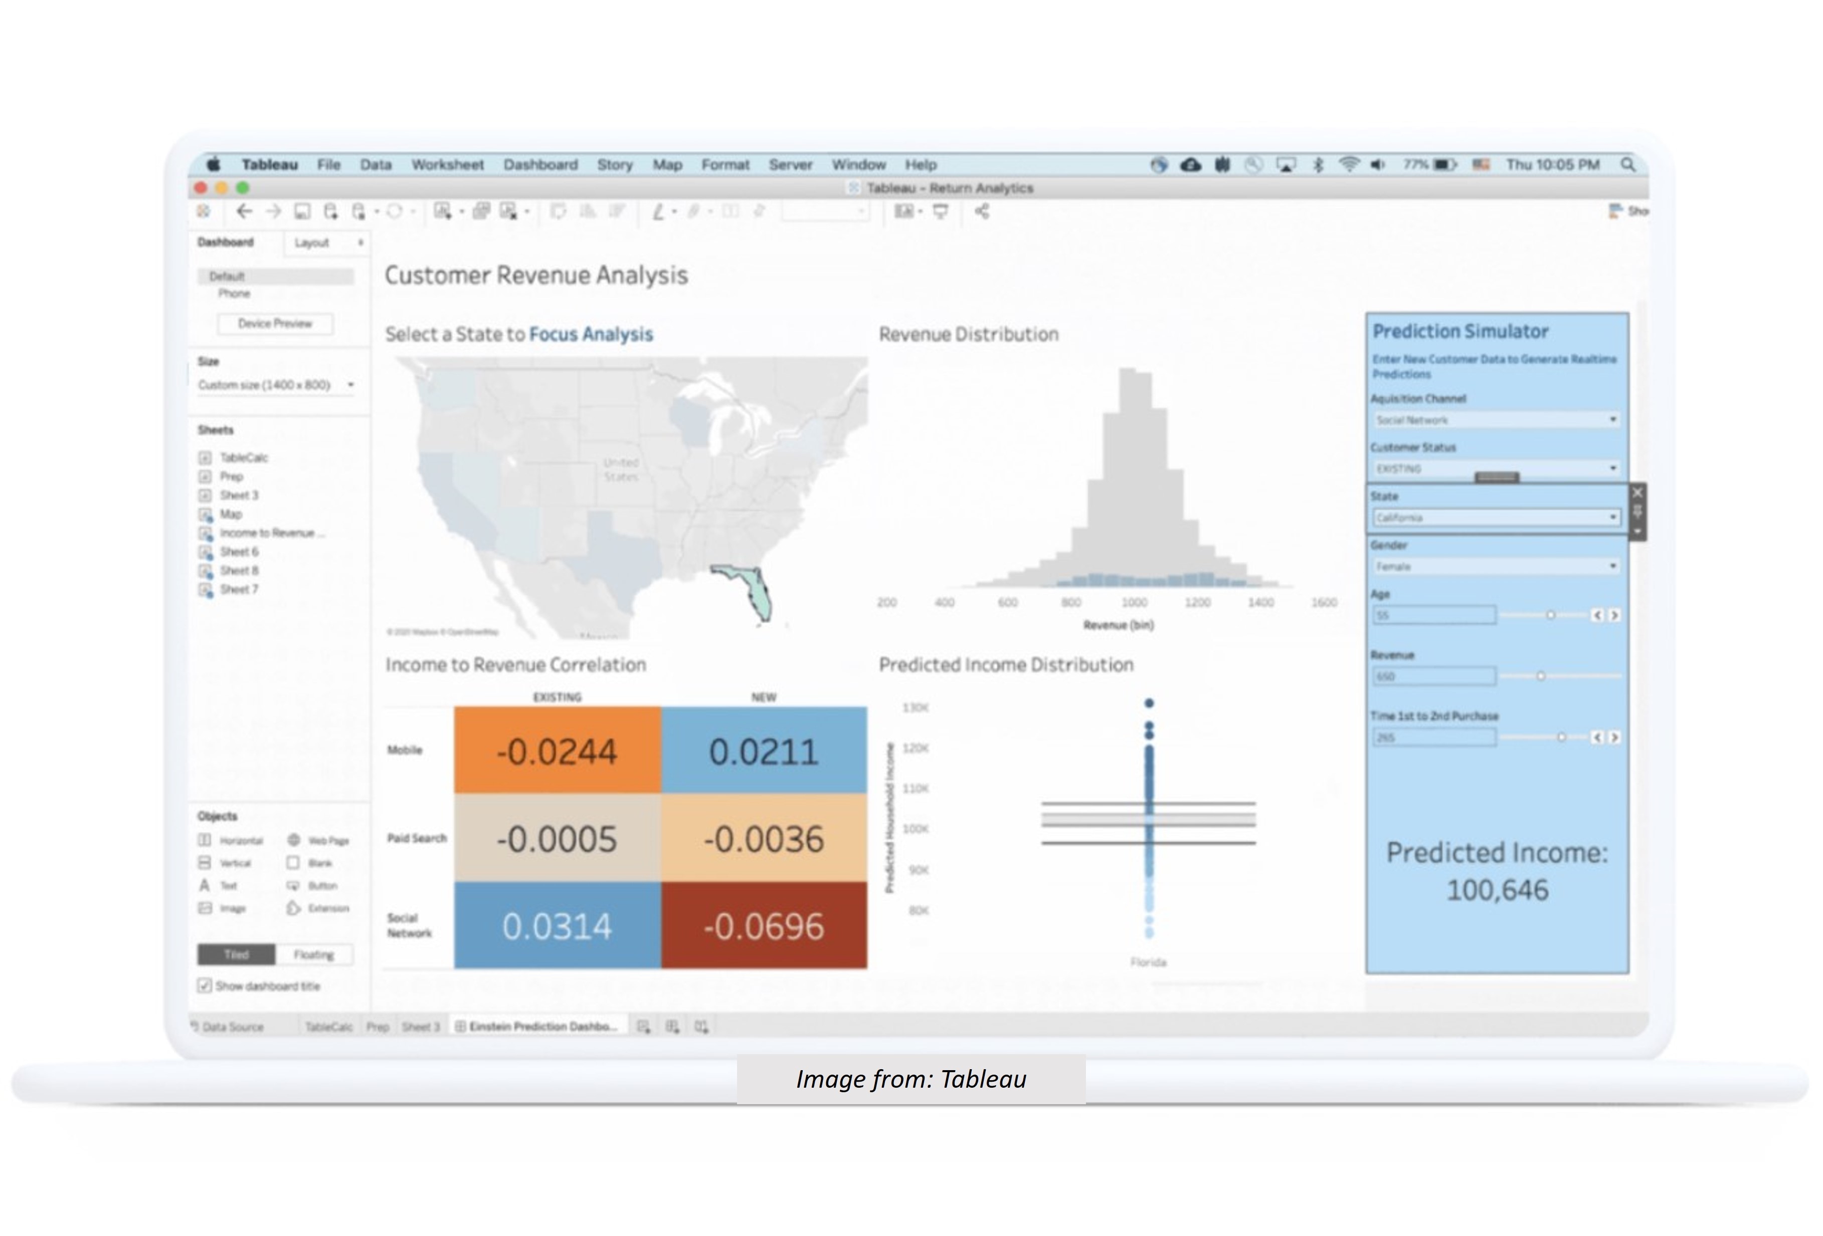Open the Data Source tab
Image resolution: width=1823 pixels, height=1236 pixels.
(x=228, y=1026)
